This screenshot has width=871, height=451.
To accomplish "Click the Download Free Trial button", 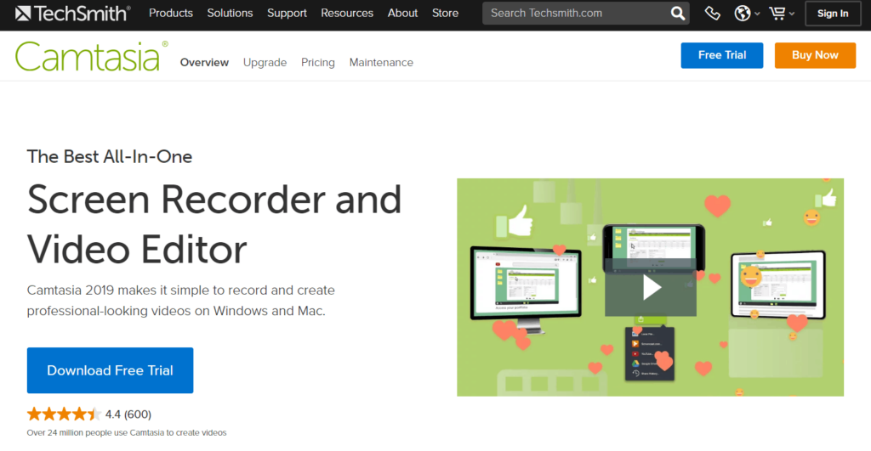I will tap(110, 370).
